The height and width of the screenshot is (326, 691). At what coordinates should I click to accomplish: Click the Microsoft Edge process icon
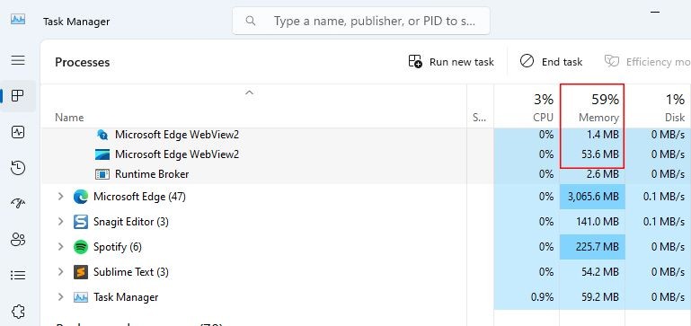point(81,197)
